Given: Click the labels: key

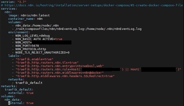Looking at the screenshot, I should 14,56.
